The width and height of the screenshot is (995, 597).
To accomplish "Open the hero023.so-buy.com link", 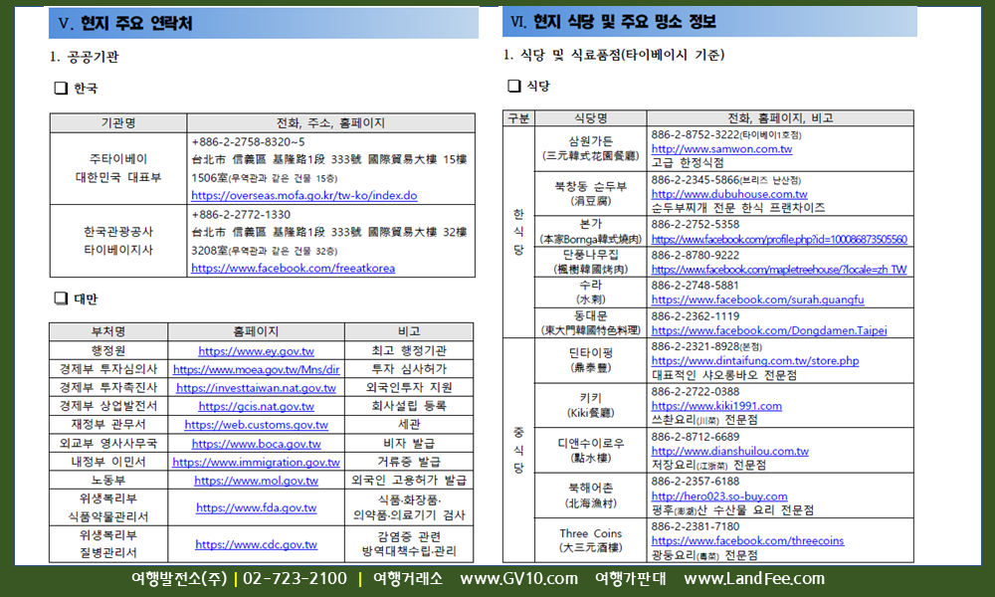I will coord(719,497).
